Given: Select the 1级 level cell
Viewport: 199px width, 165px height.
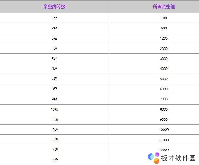Looking at the screenshot, I should click(x=54, y=18).
